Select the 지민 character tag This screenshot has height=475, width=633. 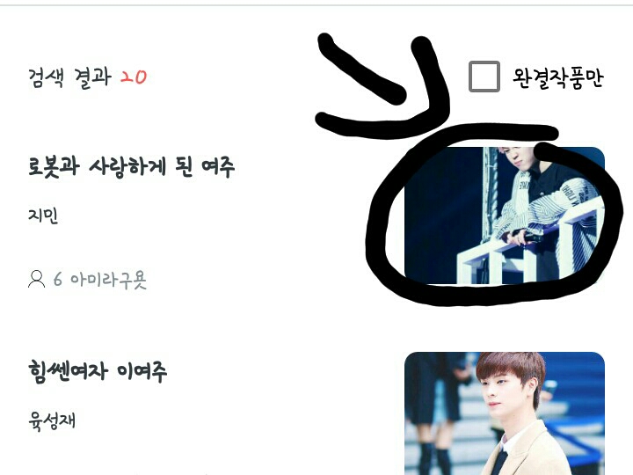click(43, 216)
